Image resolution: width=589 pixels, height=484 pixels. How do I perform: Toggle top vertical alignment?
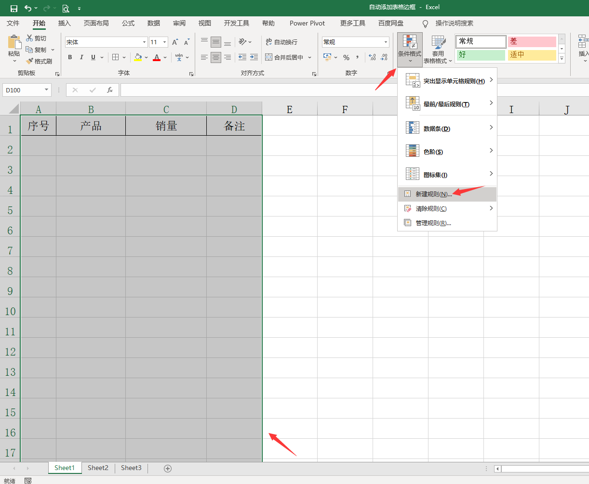[204, 42]
